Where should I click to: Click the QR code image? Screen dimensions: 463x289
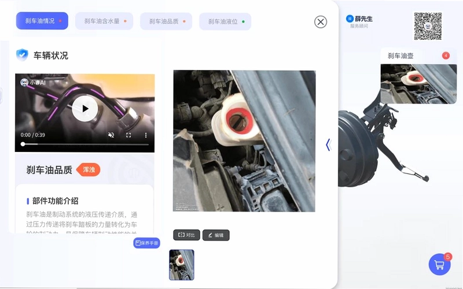428,26
